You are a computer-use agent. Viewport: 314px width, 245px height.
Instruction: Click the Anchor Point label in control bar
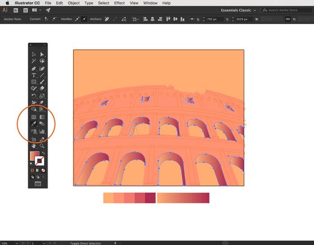click(x=13, y=19)
